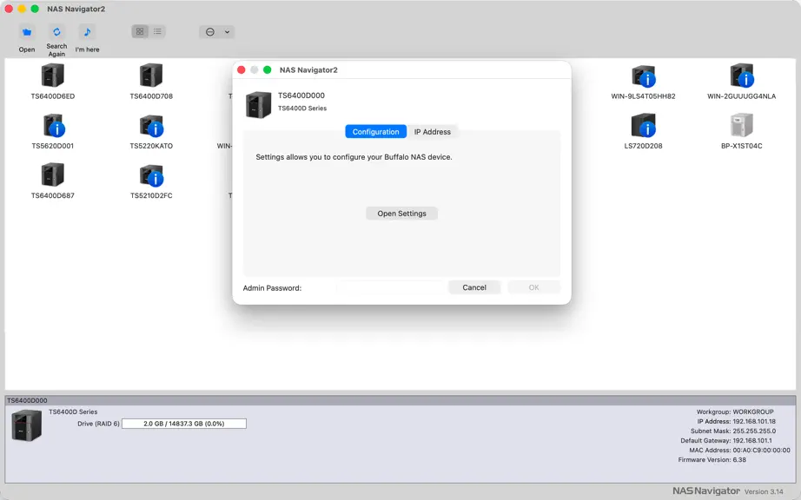This screenshot has height=500, width=801.
Task: Click the TS6400D device image in details pane
Action: tap(27, 425)
